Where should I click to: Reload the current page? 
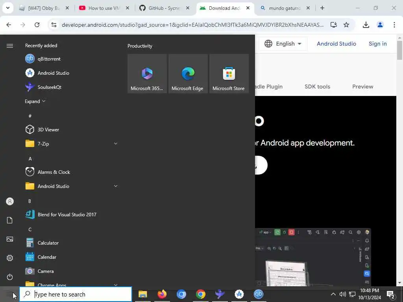[x=37, y=25]
